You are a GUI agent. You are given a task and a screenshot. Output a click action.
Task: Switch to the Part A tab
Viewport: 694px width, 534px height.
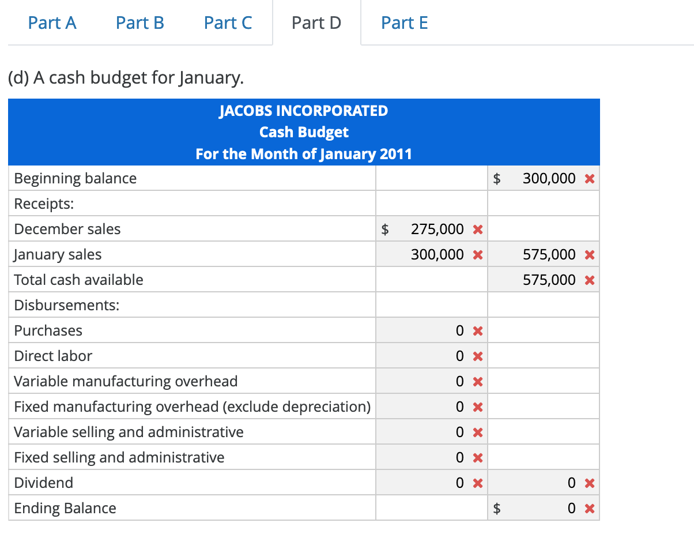(x=52, y=22)
